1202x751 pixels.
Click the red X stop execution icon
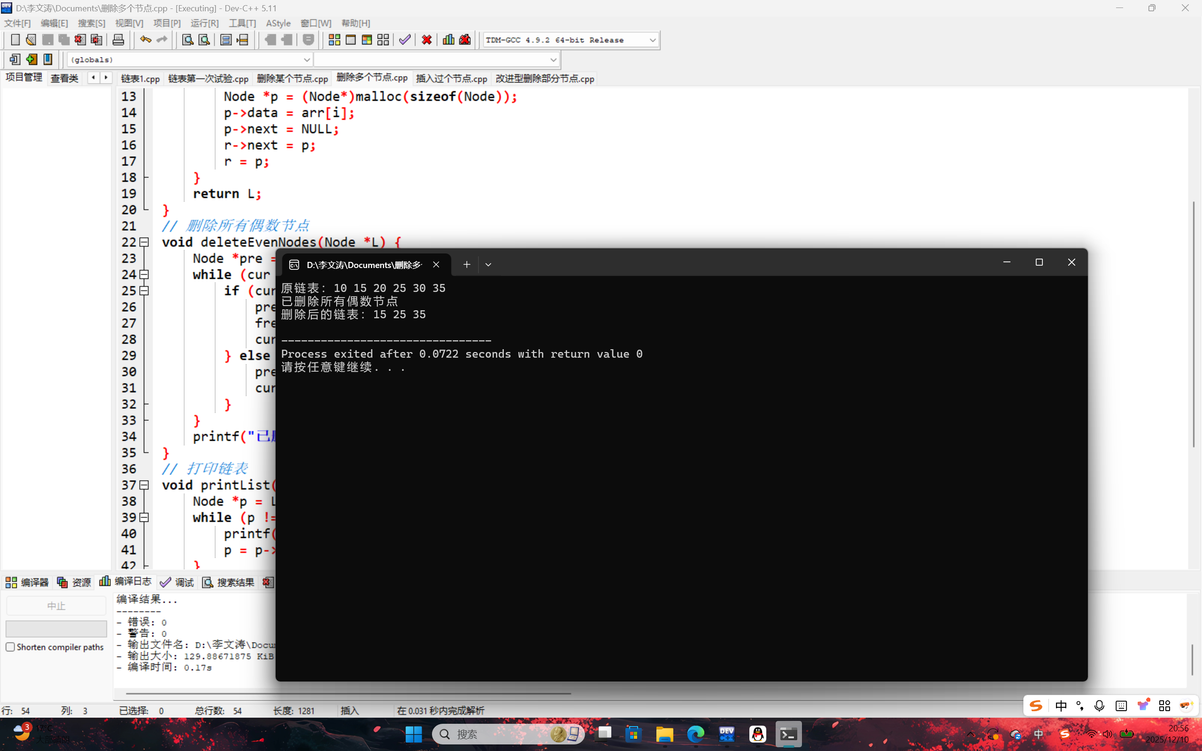(426, 40)
